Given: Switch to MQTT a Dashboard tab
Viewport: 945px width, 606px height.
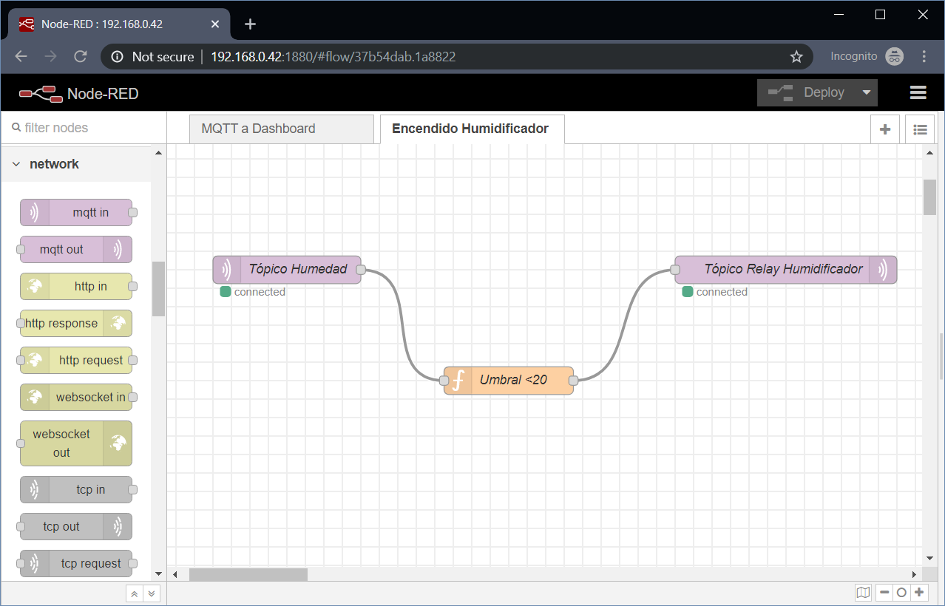Looking at the screenshot, I should pyautogui.click(x=281, y=129).
